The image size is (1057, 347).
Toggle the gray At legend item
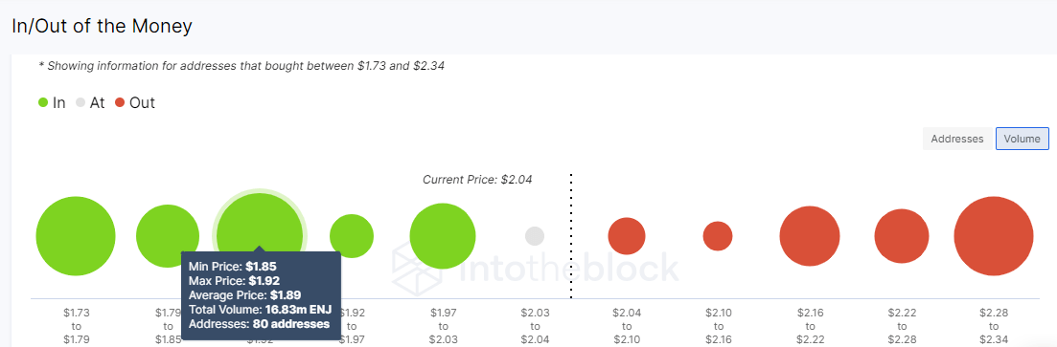click(90, 103)
